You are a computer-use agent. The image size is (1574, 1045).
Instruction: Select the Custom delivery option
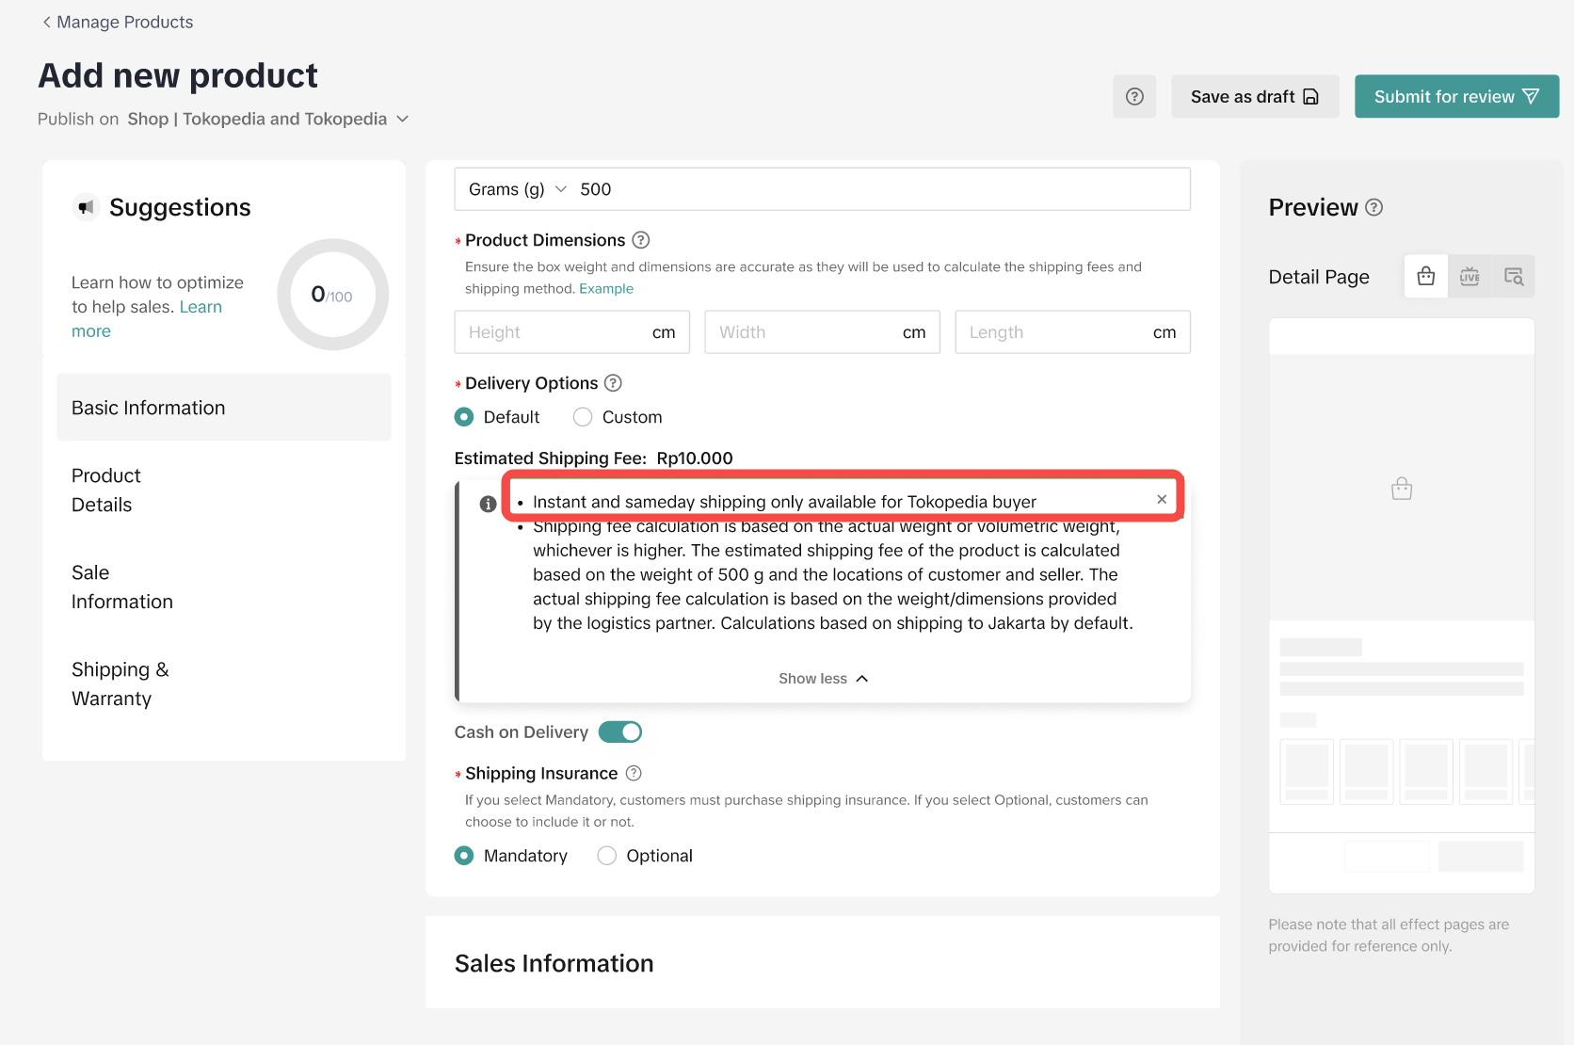point(583,417)
